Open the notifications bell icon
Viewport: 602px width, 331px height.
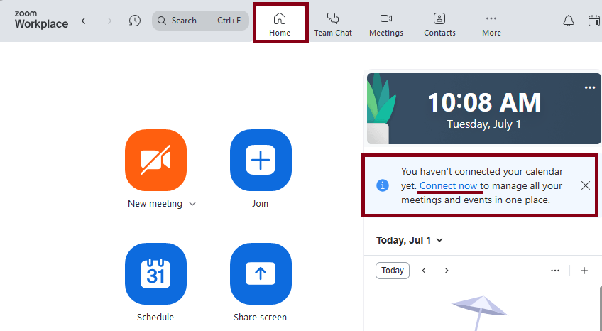(x=569, y=21)
